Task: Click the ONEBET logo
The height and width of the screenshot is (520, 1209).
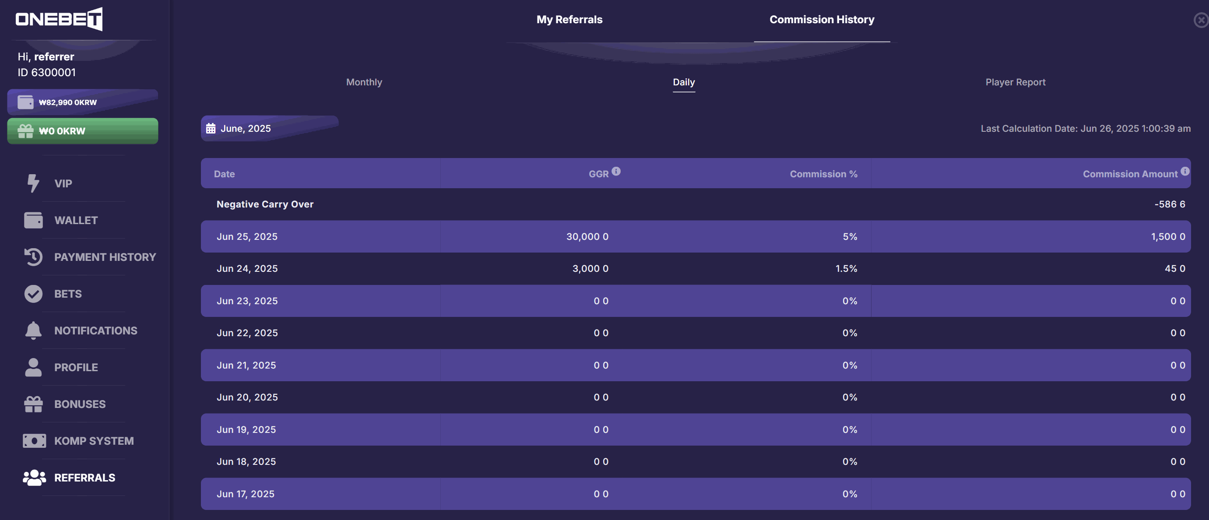Action: click(59, 19)
